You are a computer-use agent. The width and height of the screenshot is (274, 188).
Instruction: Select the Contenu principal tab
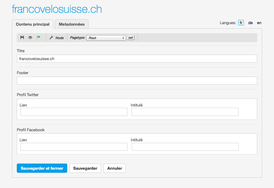pyautogui.click(x=33, y=24)
